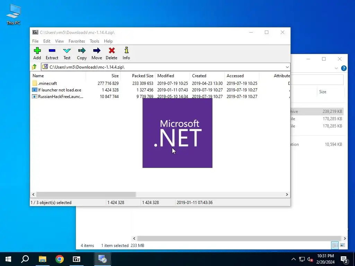This screenshot has height=266, width=355.
Task: Click the Add toolbar icon in 7-Zip
Action: point(37,53)
